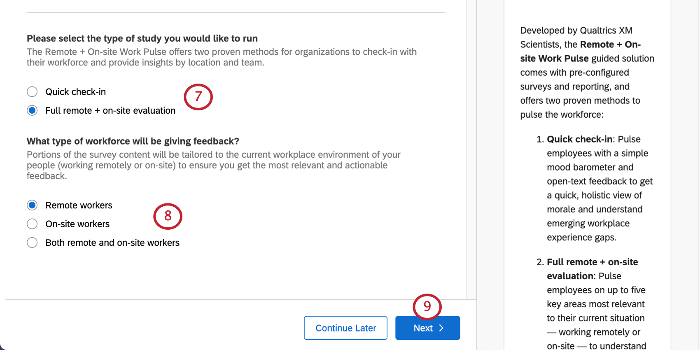Select the "Remote workers" radio button

coord(32,205)
